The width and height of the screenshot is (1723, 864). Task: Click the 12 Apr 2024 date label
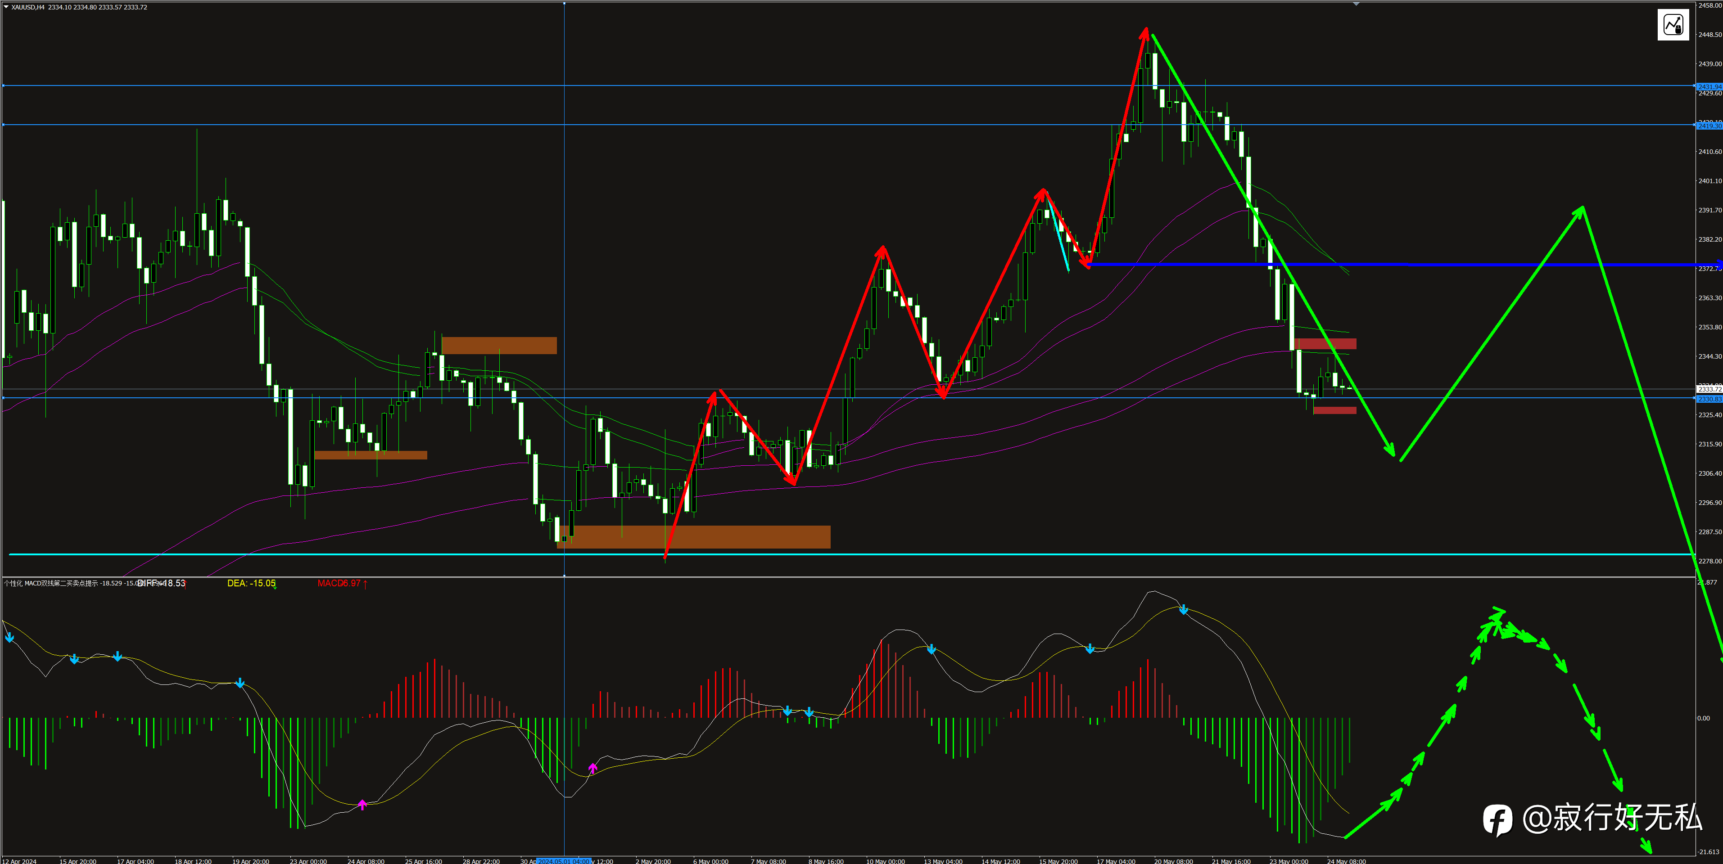point(20,861)
